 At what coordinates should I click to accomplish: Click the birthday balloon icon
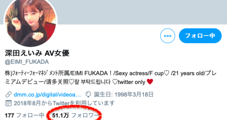click(x=88, y=95)
